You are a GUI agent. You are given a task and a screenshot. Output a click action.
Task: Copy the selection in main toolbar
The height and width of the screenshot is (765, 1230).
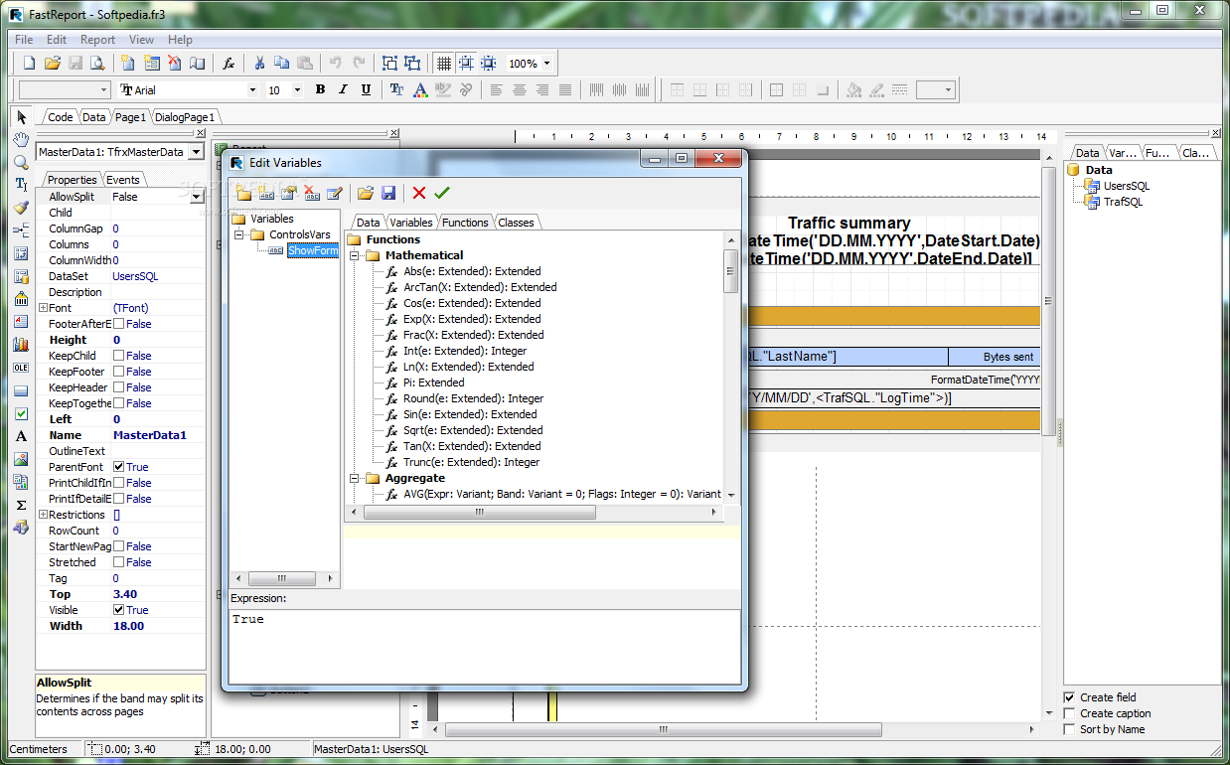[282, 63]
